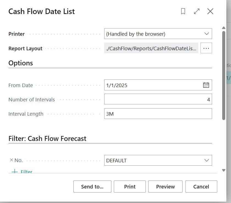The height and width of the screenshot is (203, 231).
Task: Click the Cash Flow Date List title
Action: pyautogui.click(x=42, y=12)
